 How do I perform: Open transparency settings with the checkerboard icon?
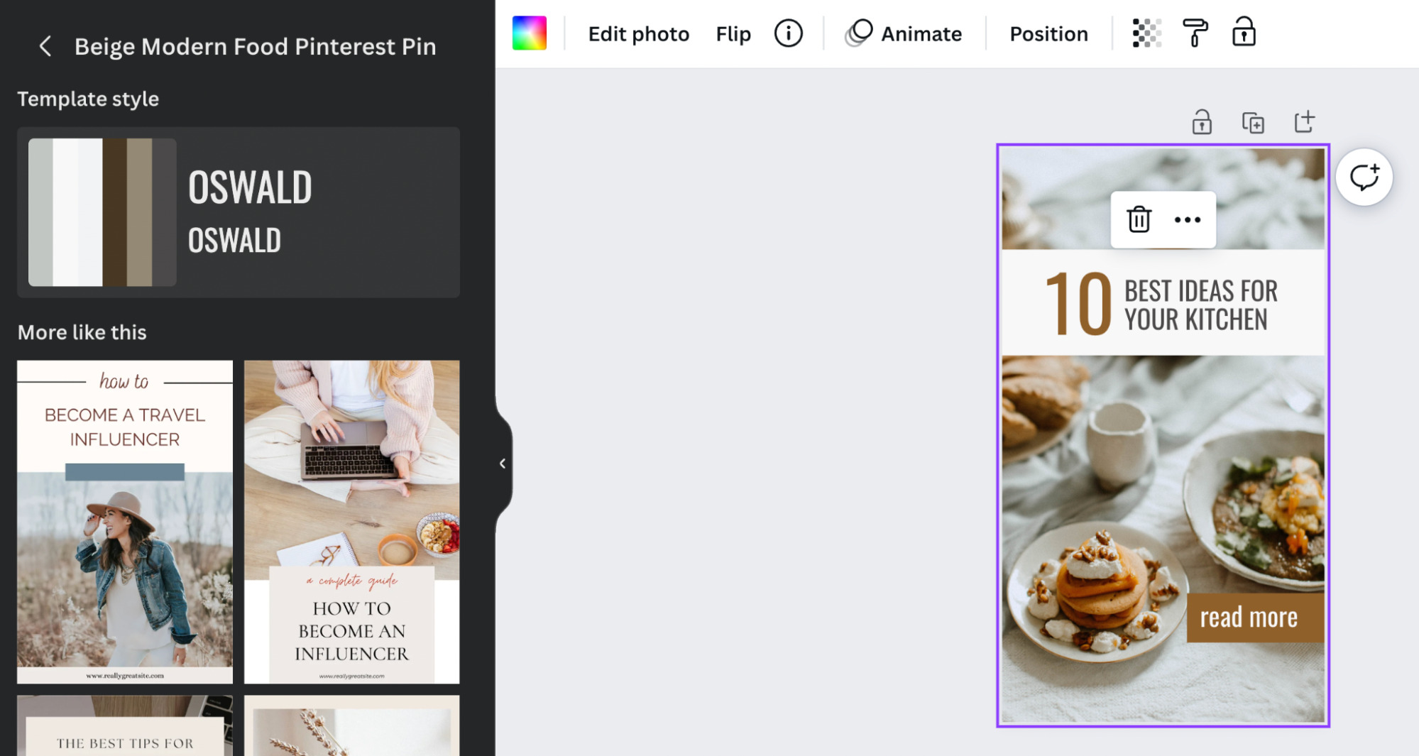[x=1147, y=33]
